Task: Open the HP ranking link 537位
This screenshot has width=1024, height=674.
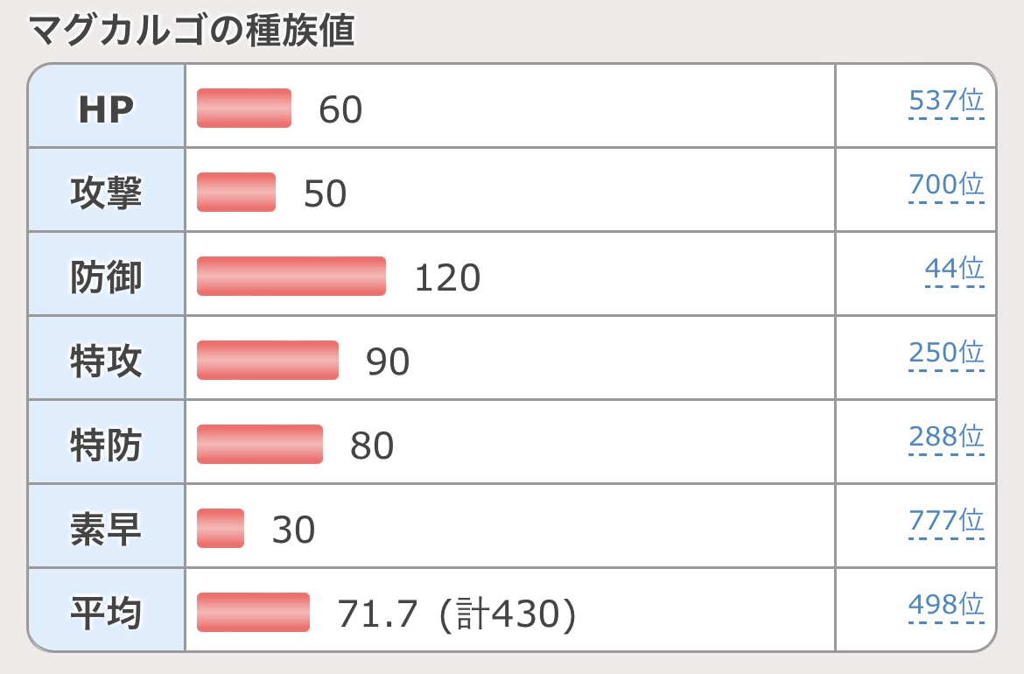Action: (946, 102)
